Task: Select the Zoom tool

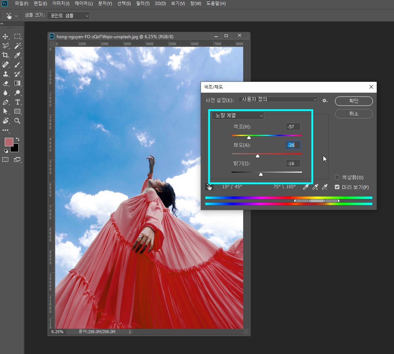Action: [x=17, y=121]
